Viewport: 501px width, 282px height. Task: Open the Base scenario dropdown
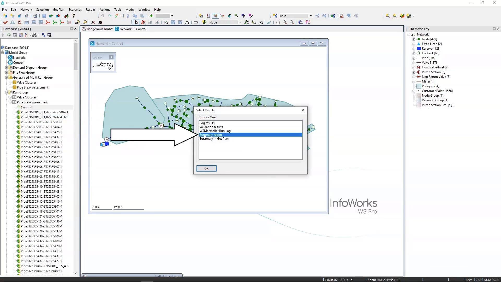pos(311,16)
